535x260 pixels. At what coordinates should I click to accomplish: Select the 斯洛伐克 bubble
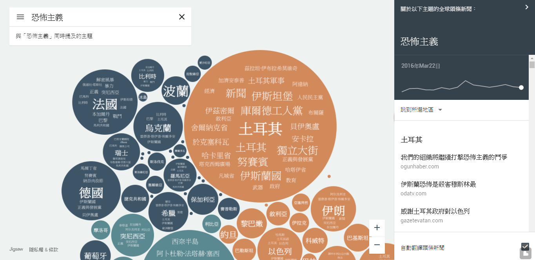(x=157, y=161)
